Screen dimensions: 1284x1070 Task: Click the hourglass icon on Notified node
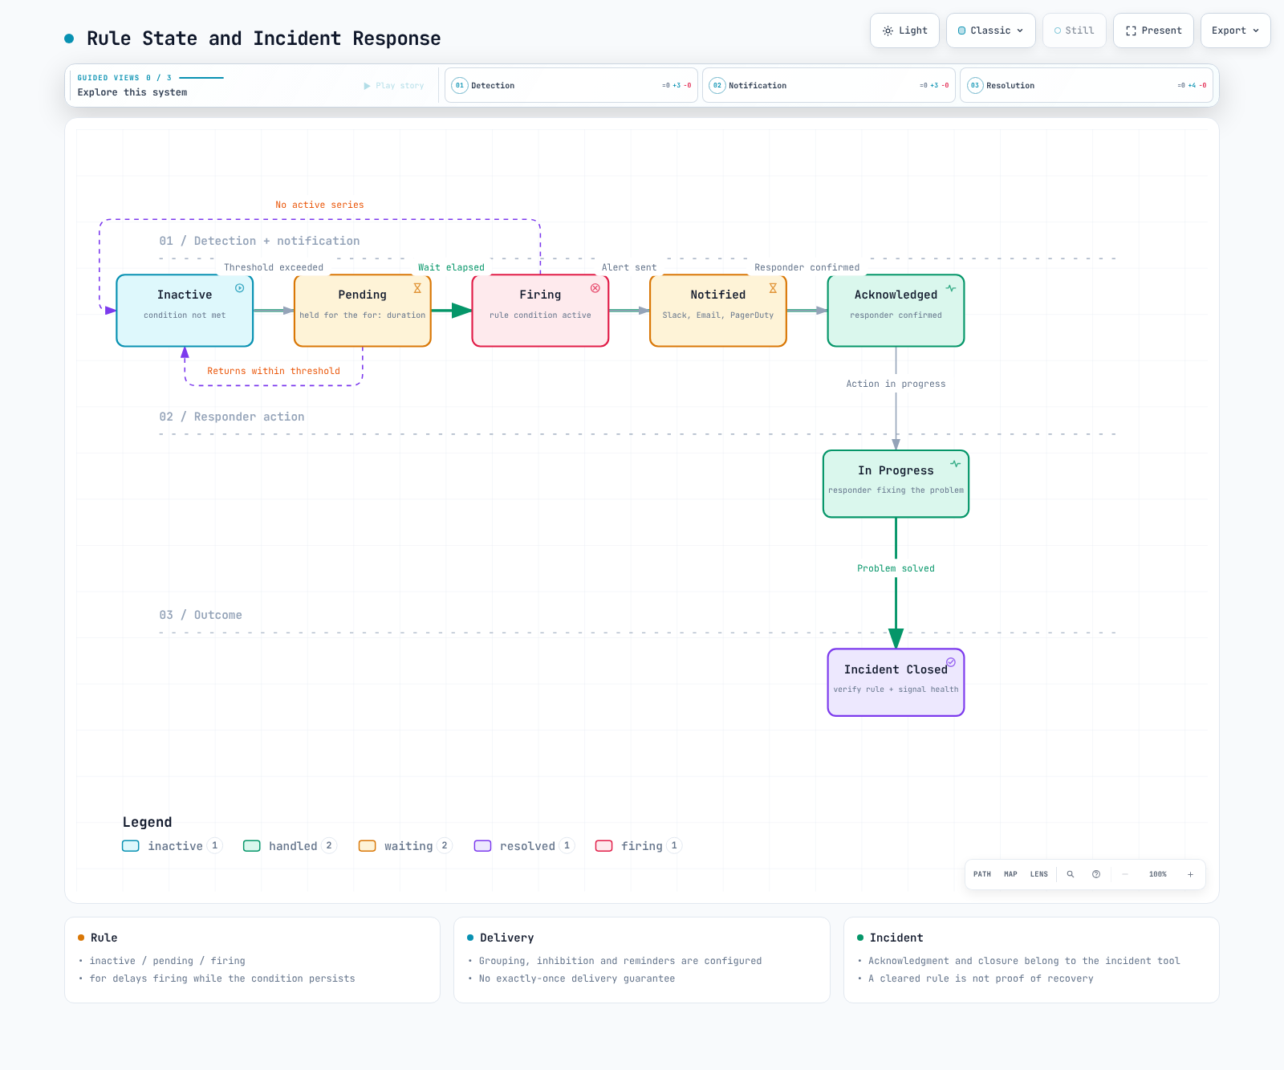click(773, 288)
